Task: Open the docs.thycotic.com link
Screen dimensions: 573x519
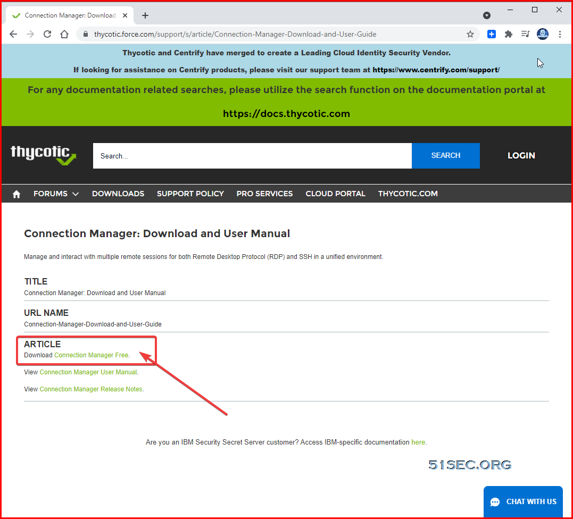Action: coord(286,114)
